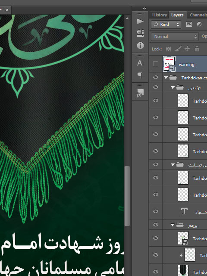Viewport: 207px width, 276px height.
Task: Click the clipping mask arrow below پرچم group
Action: [x=182, y=255]
